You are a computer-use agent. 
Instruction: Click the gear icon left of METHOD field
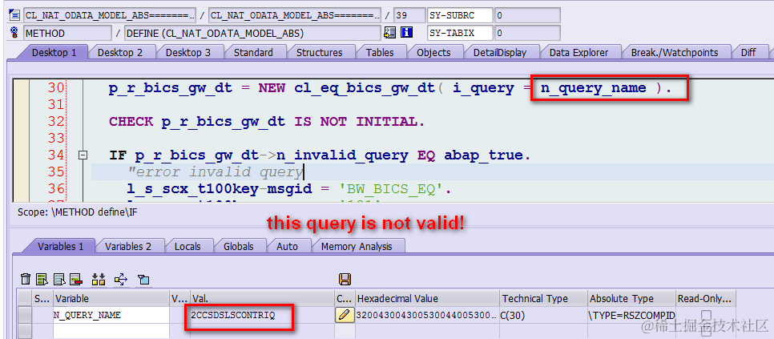pyautogui.click(x=14, y=33)
